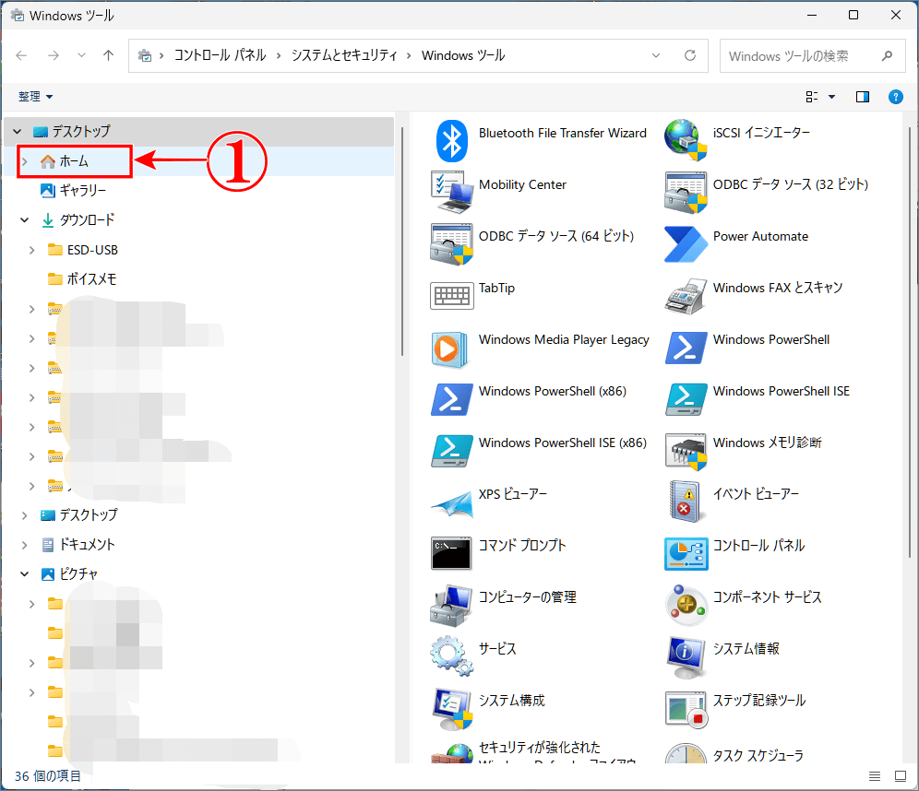Open recent locations dropdown arrow
The width and height of the screenshot is (919, 791).
click(x=81, y=55)
